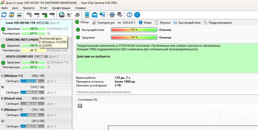Switch to the Предупреждения tab
This screenshot has height=130, width=258.
click(x=218, y=23)
